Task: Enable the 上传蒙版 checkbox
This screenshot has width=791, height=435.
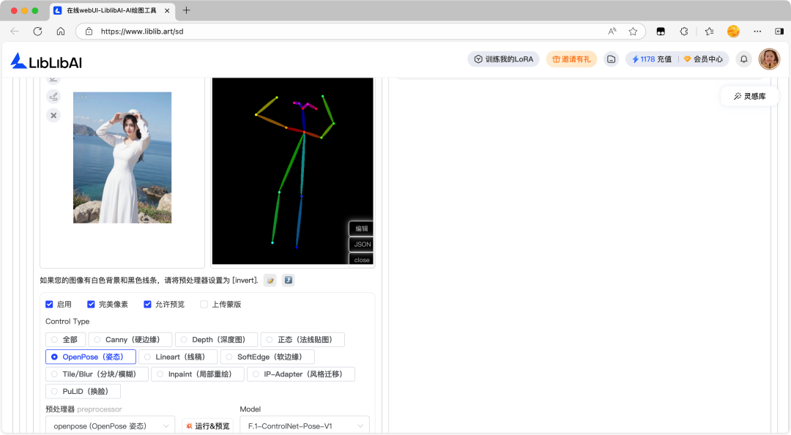Action: point(204,305)
